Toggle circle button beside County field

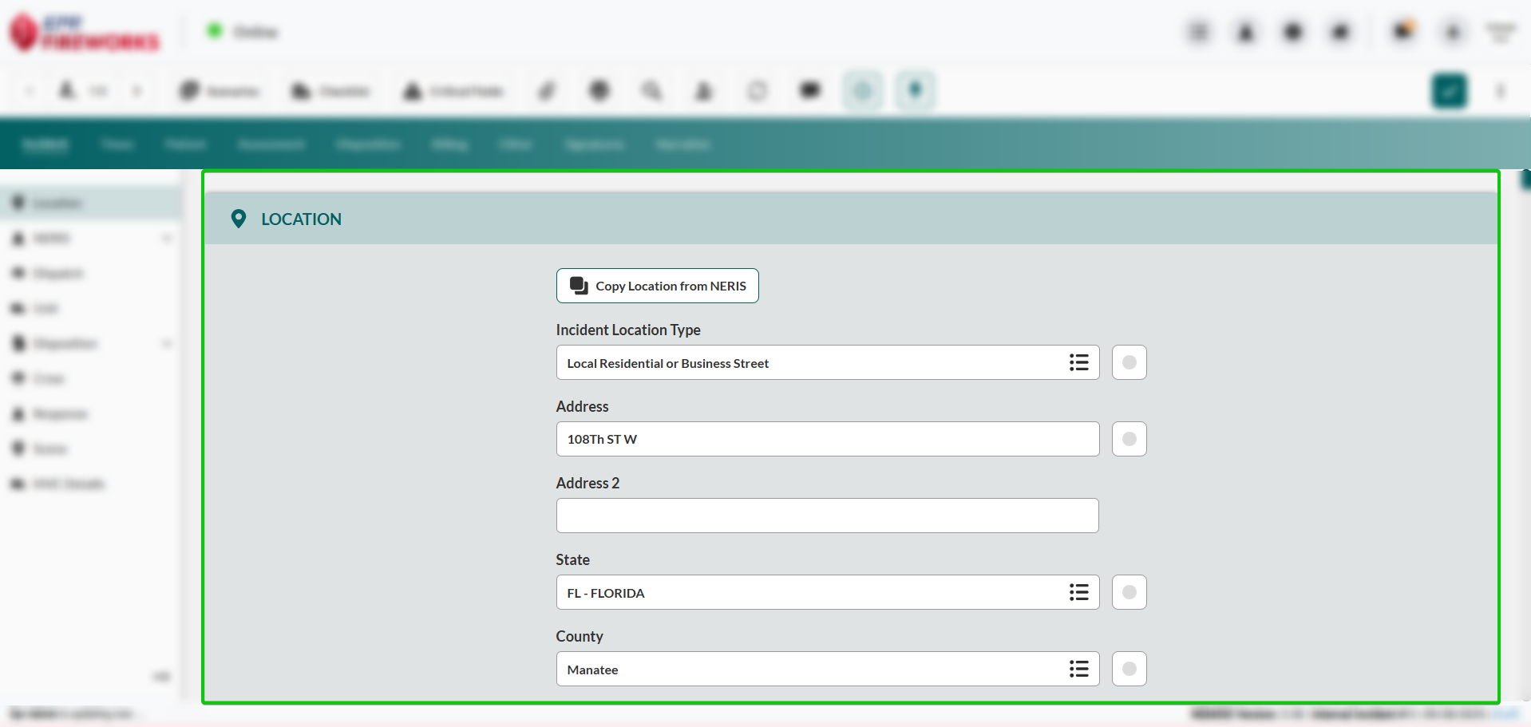click(x=1129, y=670)
